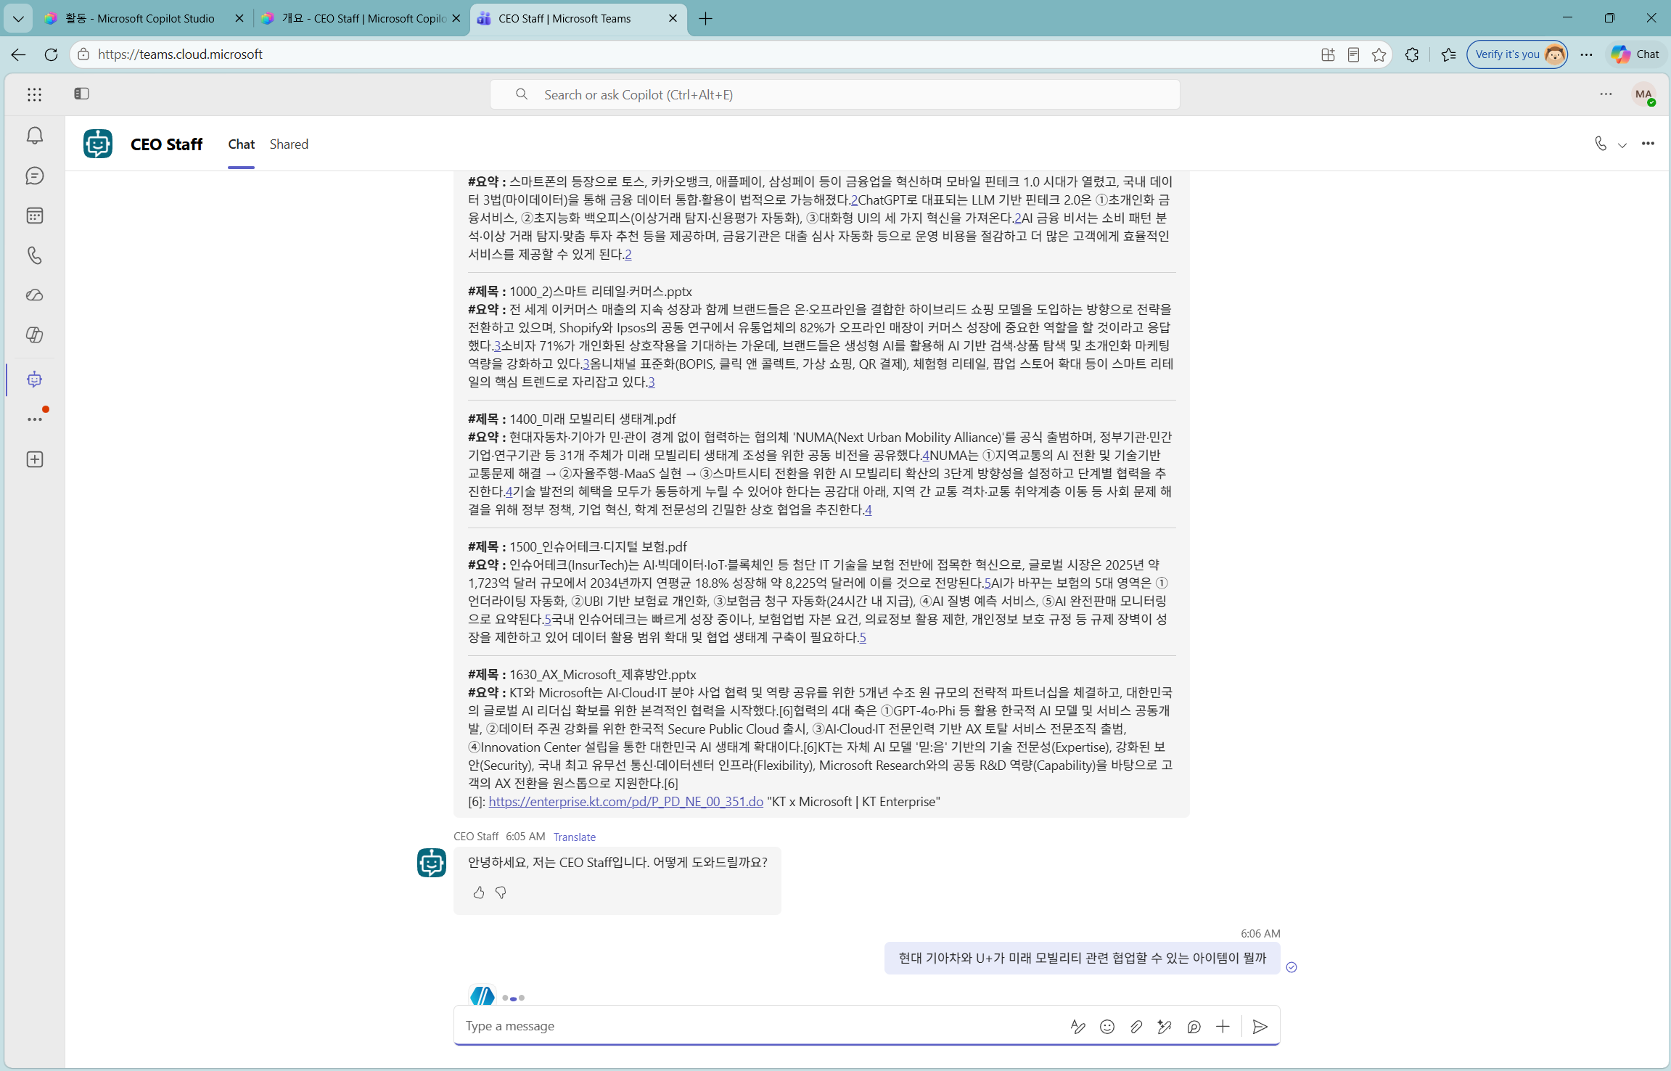This screenshot has height=1071, width=1671.
Task: Expand the call options chevron
Action: (1622, 144)
